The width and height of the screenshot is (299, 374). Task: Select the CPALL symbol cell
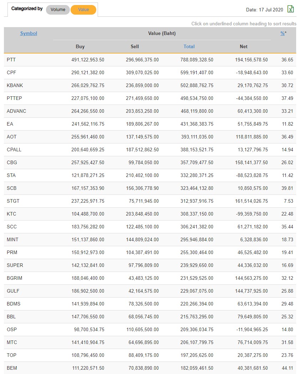pos(14,150)
